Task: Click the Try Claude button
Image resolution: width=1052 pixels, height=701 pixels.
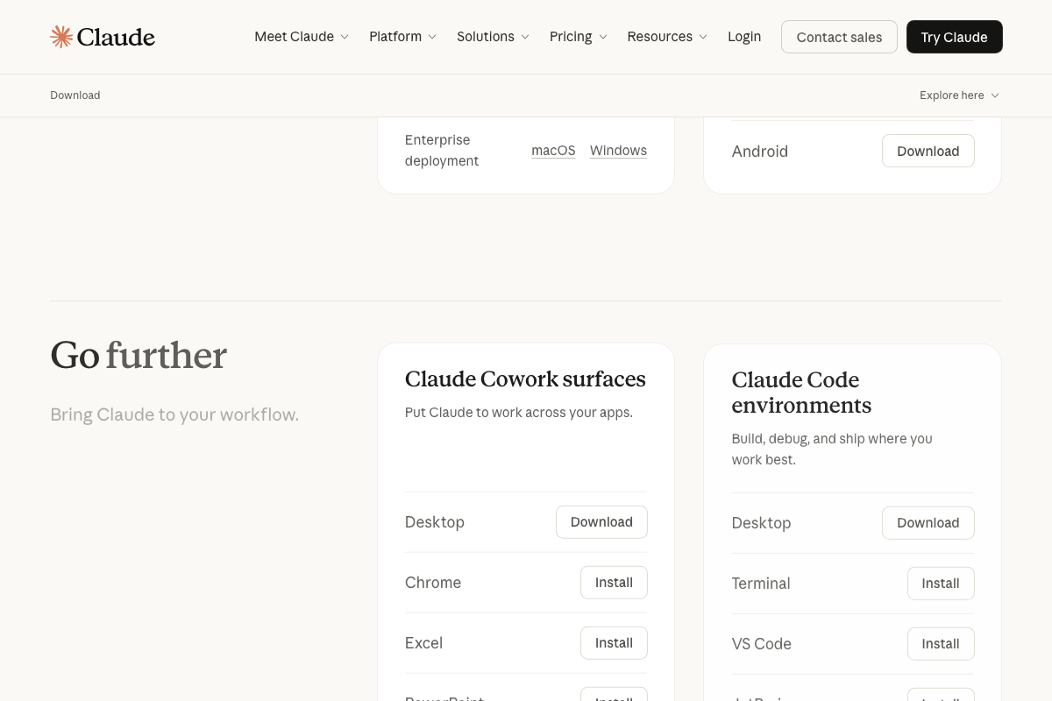Action: point(954,37)
